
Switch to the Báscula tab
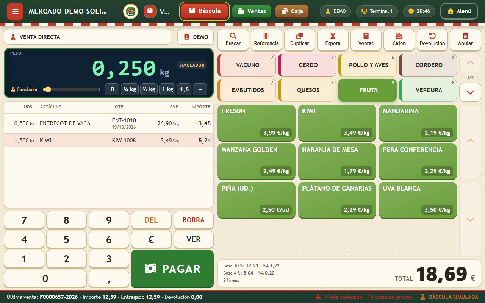pos(205,11)
